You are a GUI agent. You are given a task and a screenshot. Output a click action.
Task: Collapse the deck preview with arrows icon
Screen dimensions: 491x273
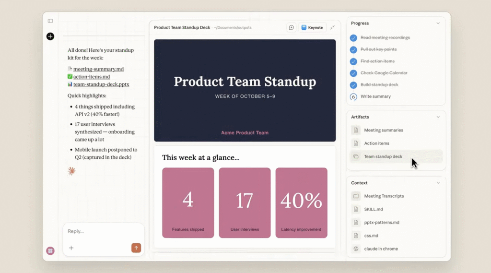332,28
